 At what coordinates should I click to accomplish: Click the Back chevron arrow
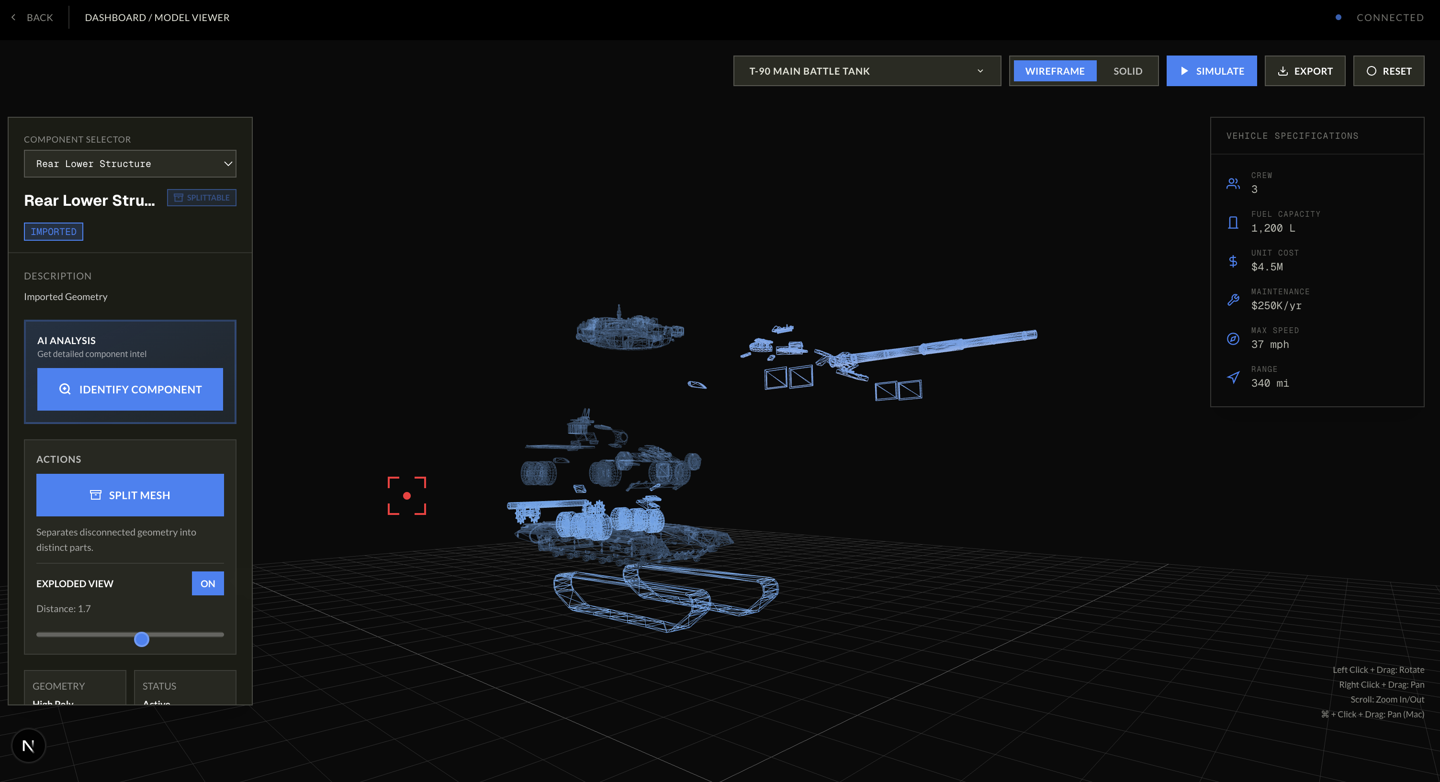(x=14, y=17)
